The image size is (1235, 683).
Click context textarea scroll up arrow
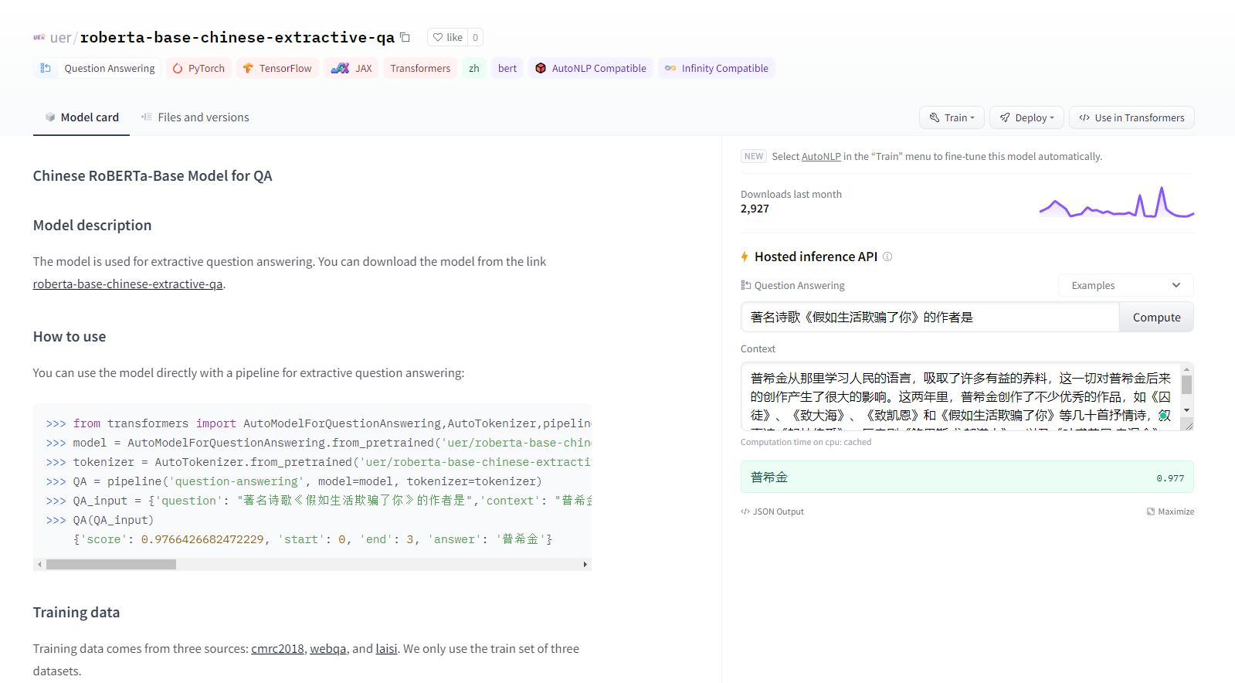point(1186,369)
